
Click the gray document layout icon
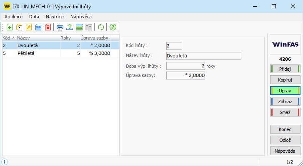[x=89, y=27]
